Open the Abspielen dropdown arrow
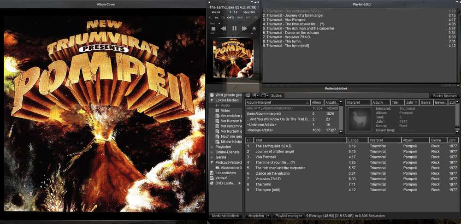The width and height of the screenshot is (461, 224). click(x=268, y=216)
